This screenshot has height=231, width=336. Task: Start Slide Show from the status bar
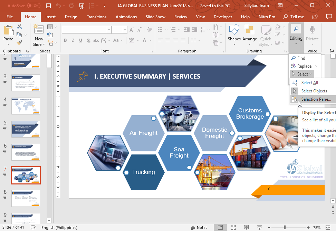(x=260, y=228)
